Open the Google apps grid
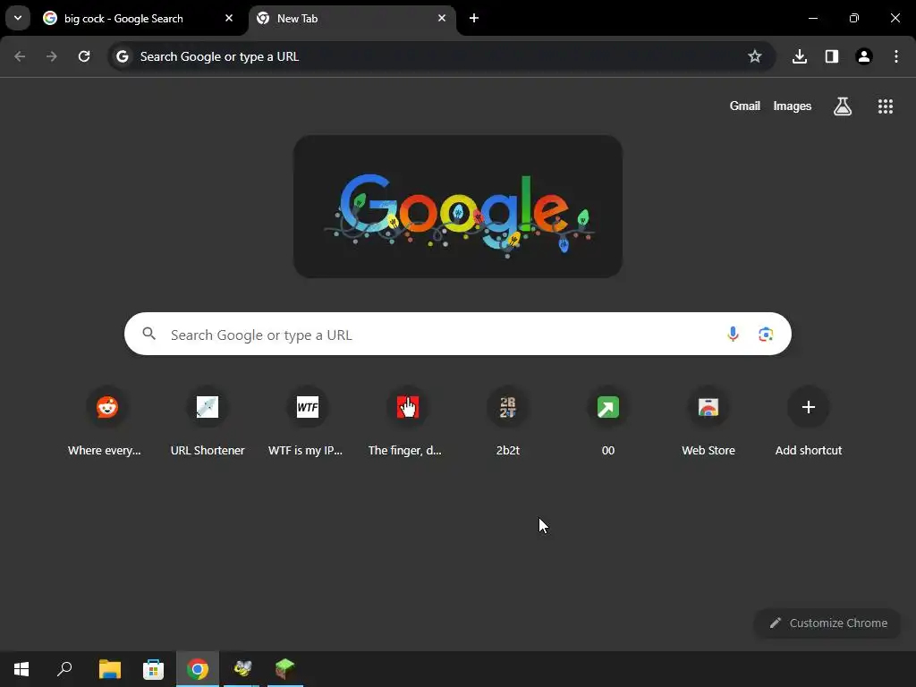 886,106
